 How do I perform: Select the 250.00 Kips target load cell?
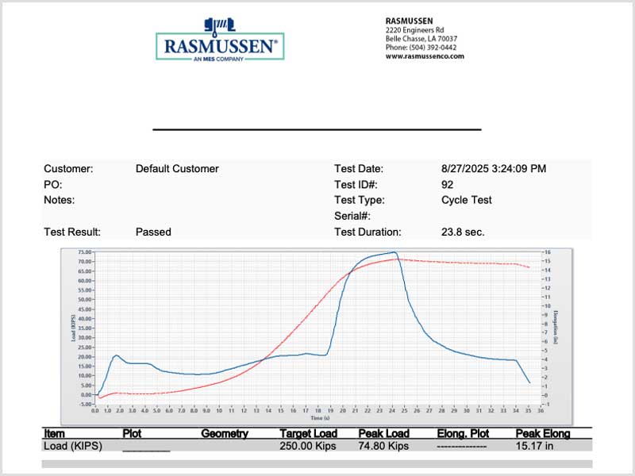pos(308,446)
